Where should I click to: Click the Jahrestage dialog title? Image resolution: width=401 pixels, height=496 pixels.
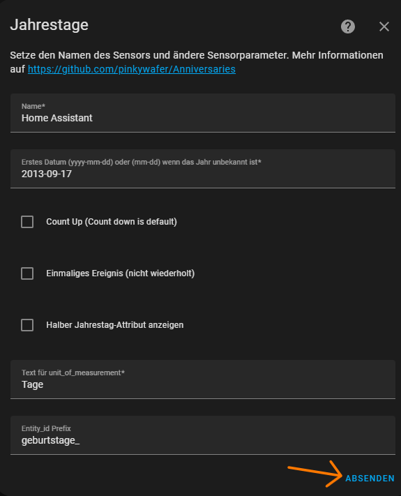[x=50, y=25]
